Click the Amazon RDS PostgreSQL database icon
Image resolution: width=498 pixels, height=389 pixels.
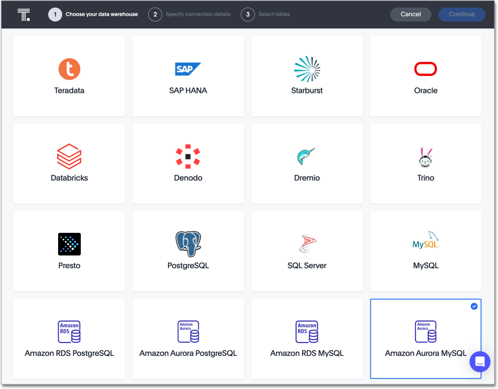(x=69, y=330)
